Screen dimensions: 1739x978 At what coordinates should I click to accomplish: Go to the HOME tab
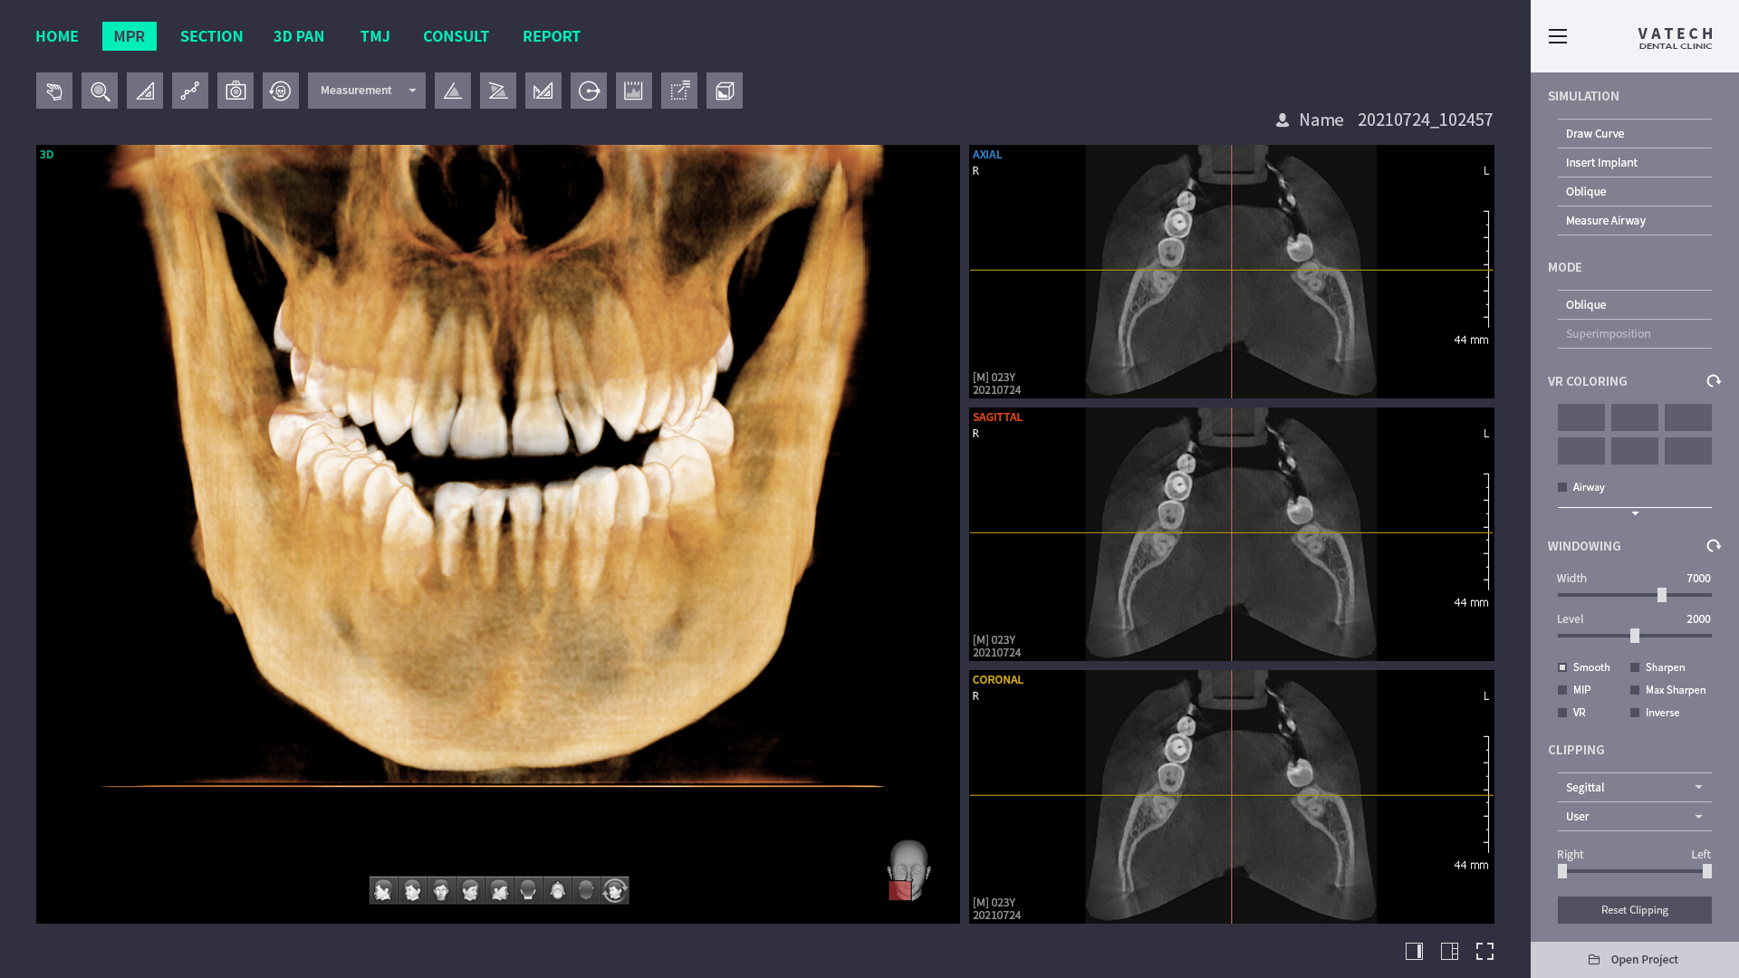57,36
